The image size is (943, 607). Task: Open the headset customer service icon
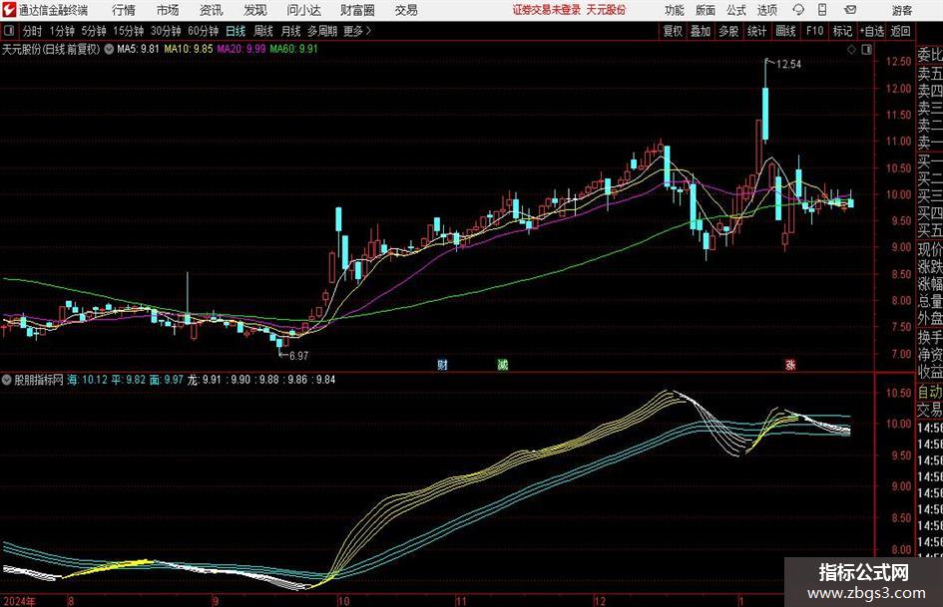point(798,10)
